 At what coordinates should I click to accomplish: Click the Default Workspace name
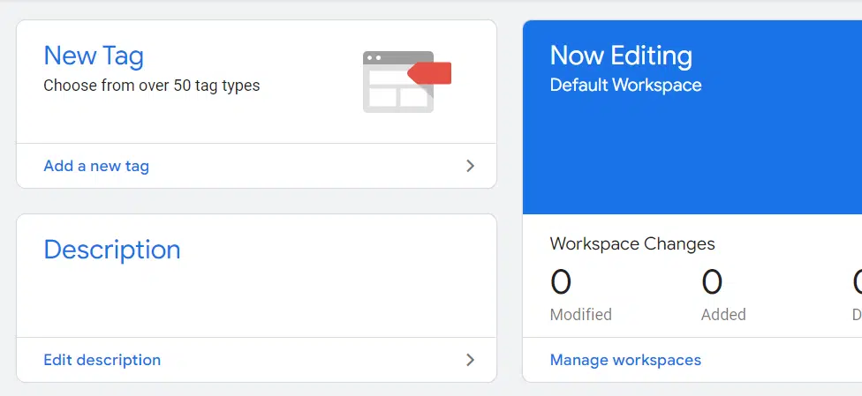pos(625,86)
